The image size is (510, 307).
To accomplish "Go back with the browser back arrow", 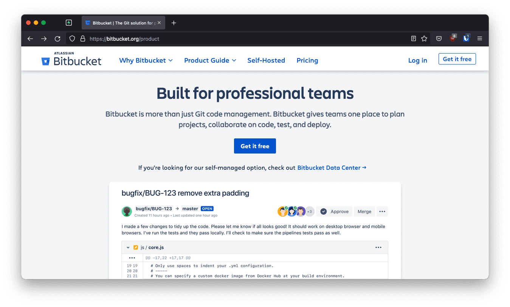I will tap(30, 38).
